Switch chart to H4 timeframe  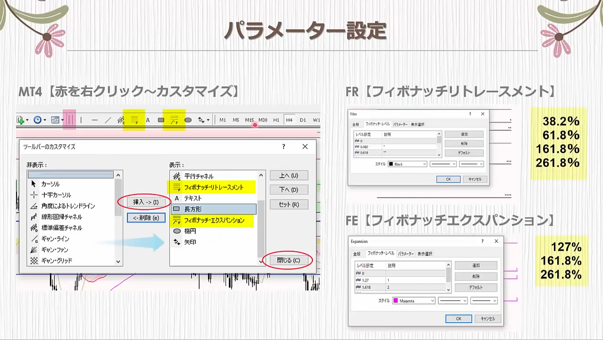point(289,120)
